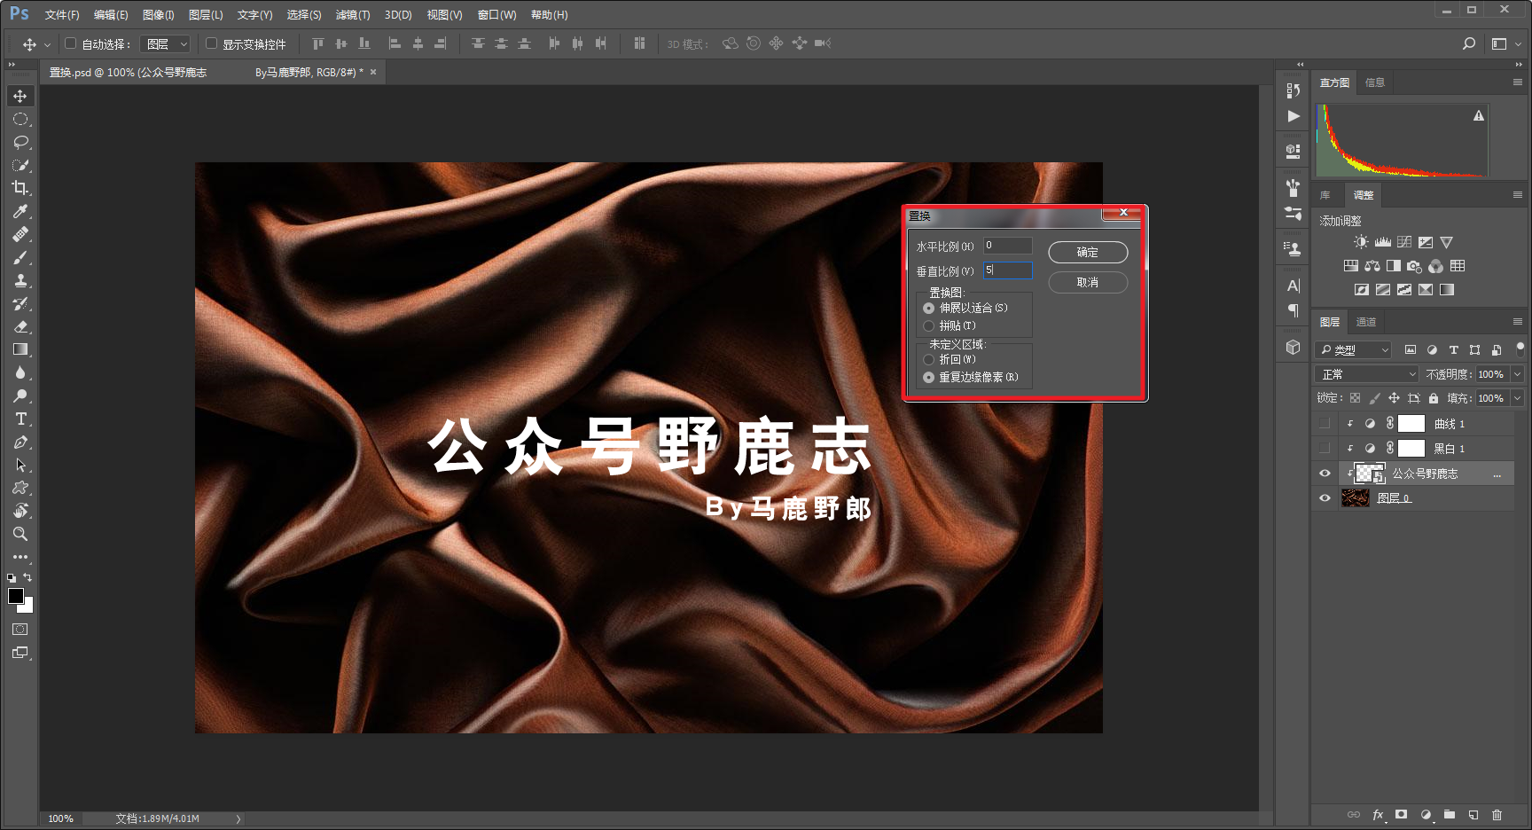Screen dimensions: 1532x830
Task: Open the layer blend mode dropdown
Action: [x=1366, y=374]
